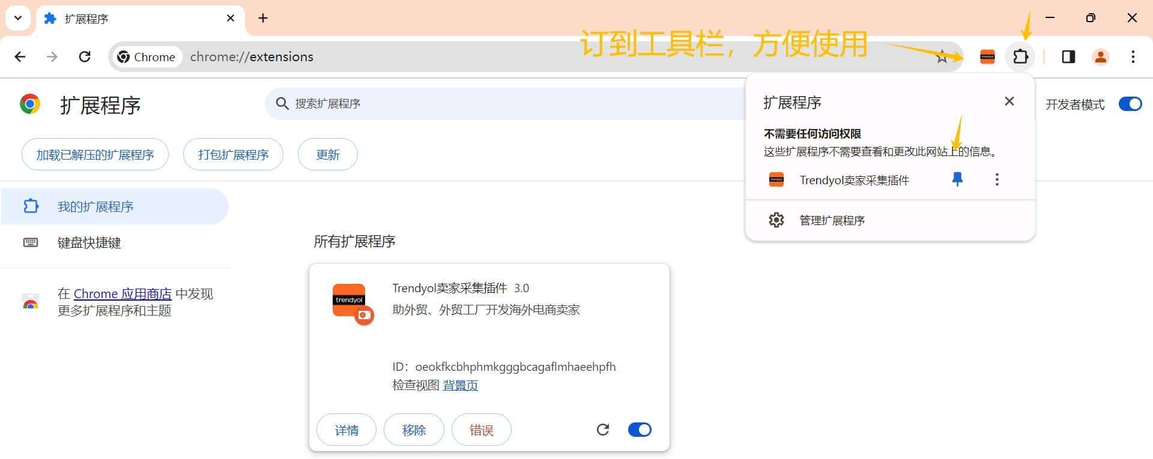This screenshot has width=1153, height=459.
Task: Click the Chrome logo beside 扩展程序 heading
Action: (x=30, y=104)
